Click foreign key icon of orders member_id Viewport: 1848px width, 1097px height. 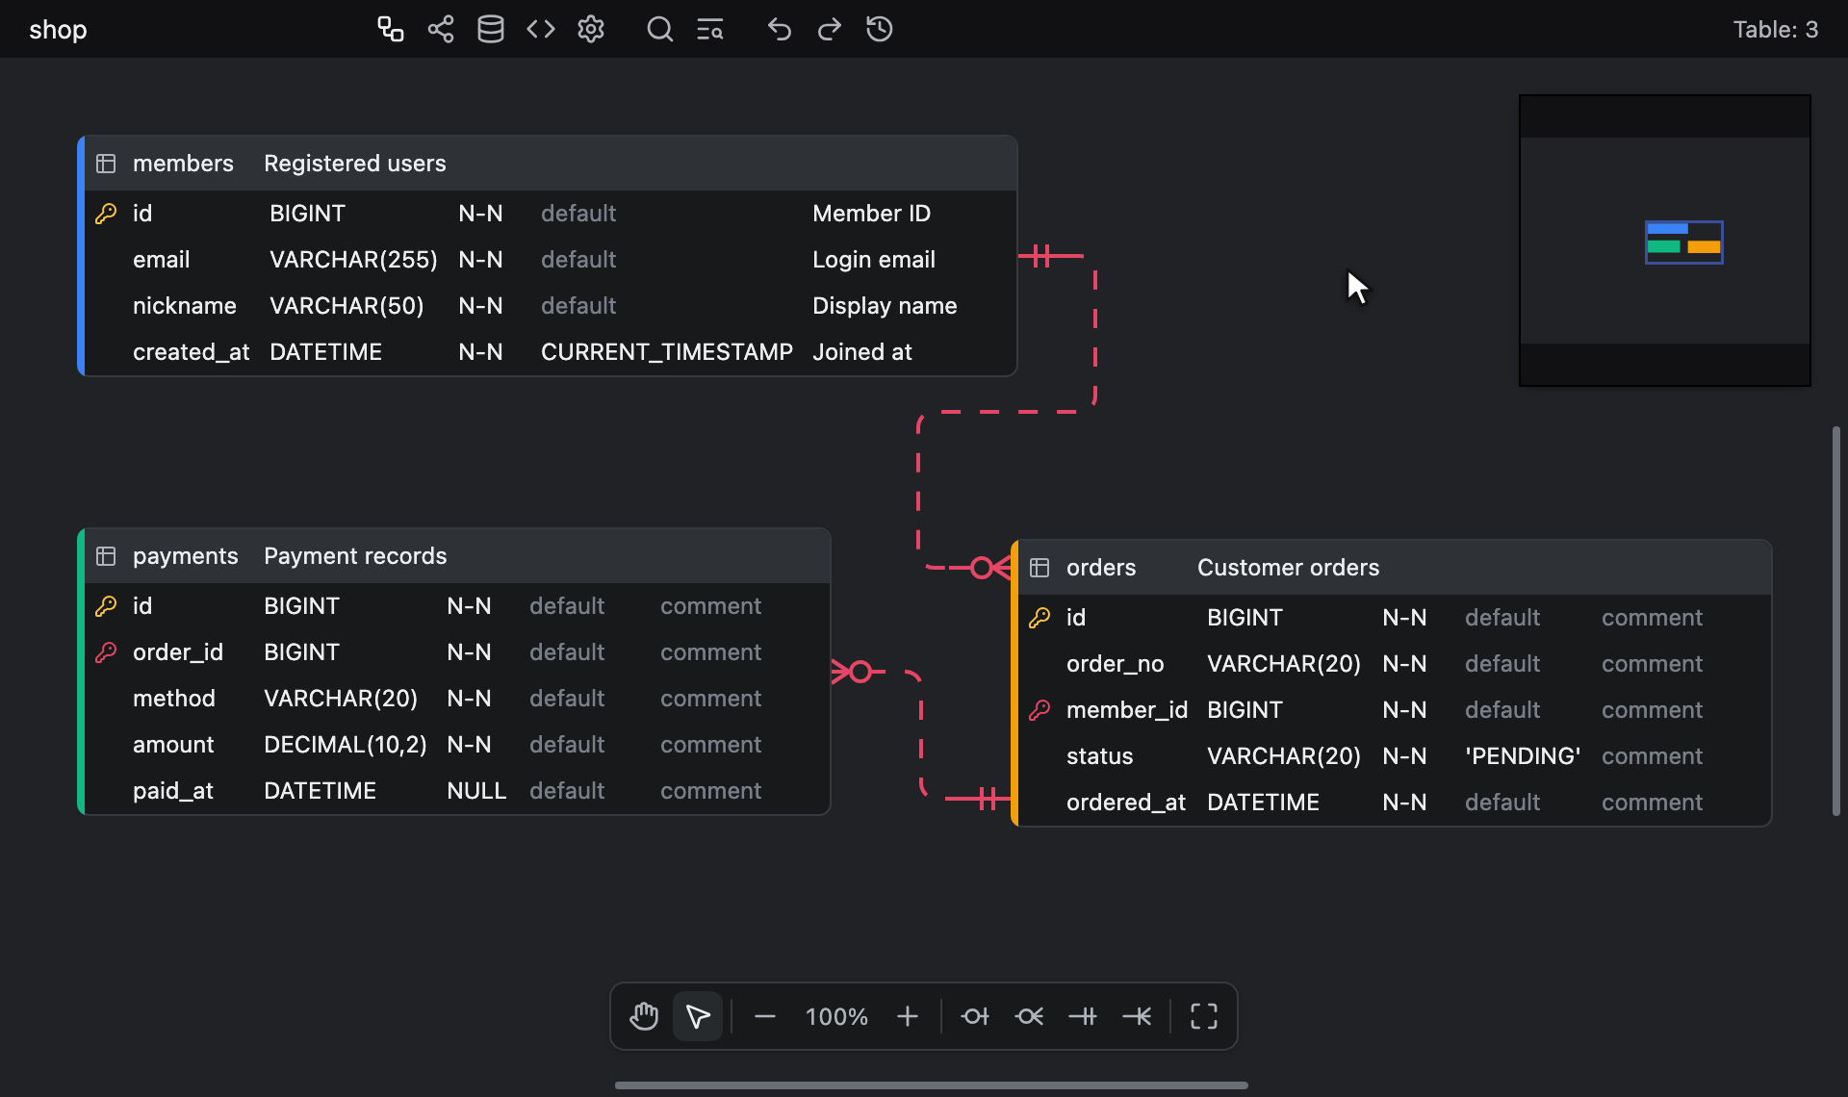pyautogui.click(x=1039, y=710)
